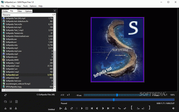Open a playlist with the folder icon
The width and height of the screenshot is (179, 112).
tap(5, 102)
